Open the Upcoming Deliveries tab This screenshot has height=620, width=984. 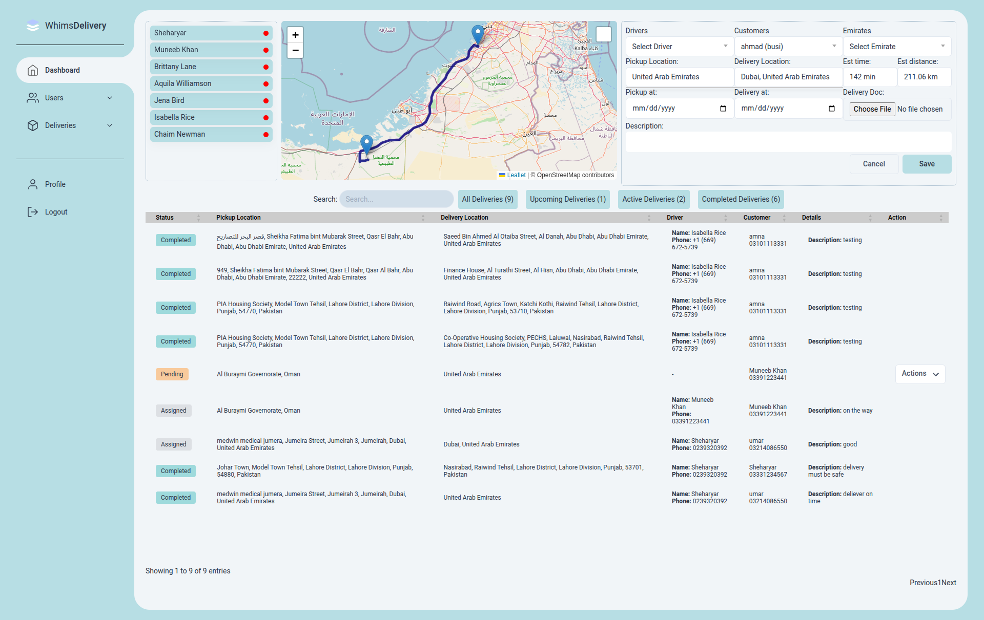pos(567,199)
